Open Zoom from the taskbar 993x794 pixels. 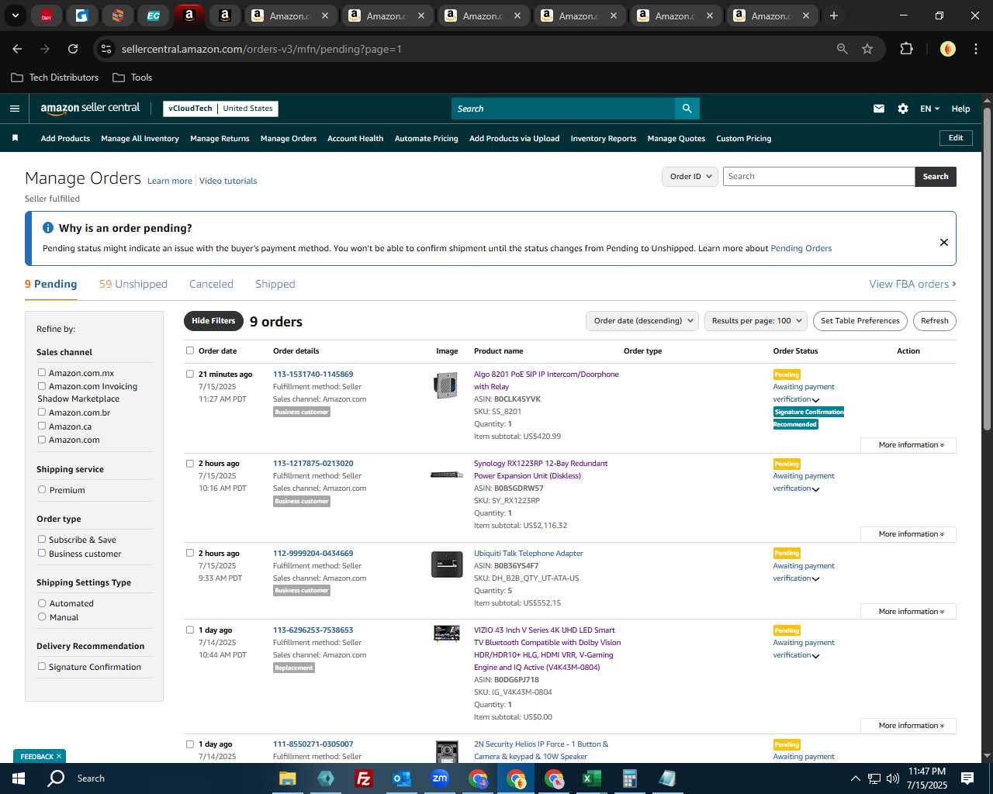(x=440, y=778)
